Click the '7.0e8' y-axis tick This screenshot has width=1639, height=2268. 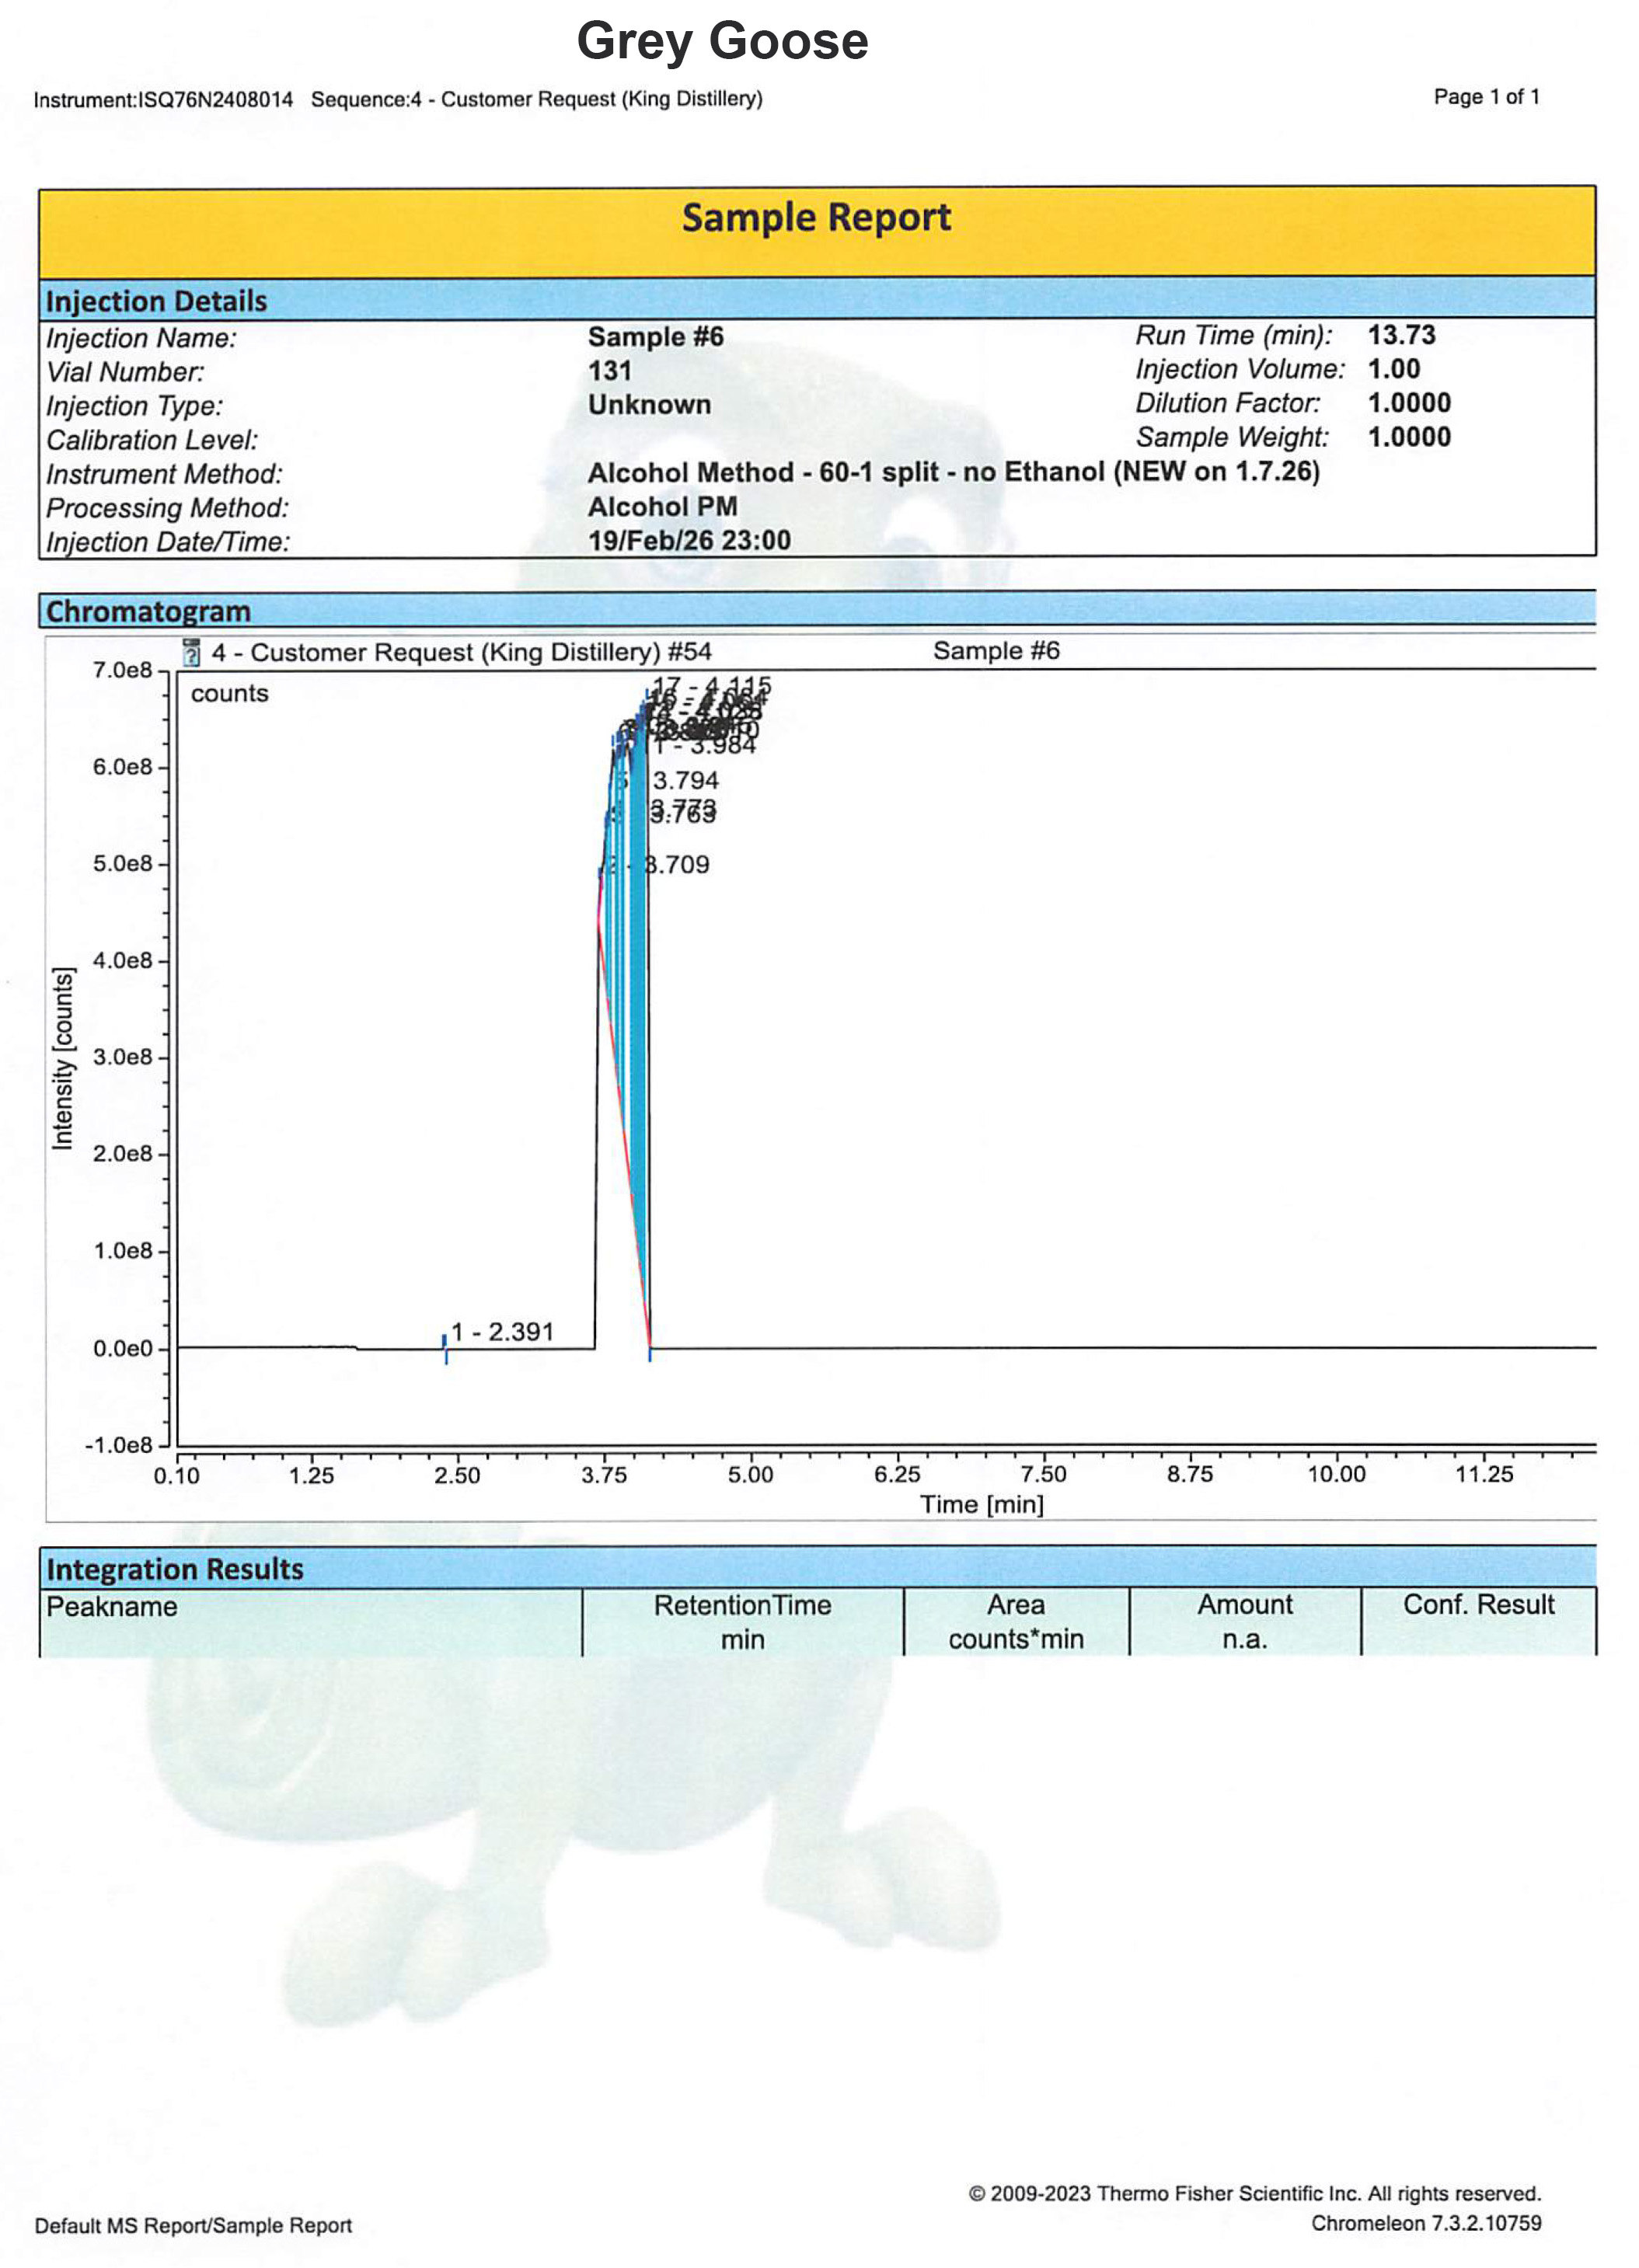(x=122, y=670)
